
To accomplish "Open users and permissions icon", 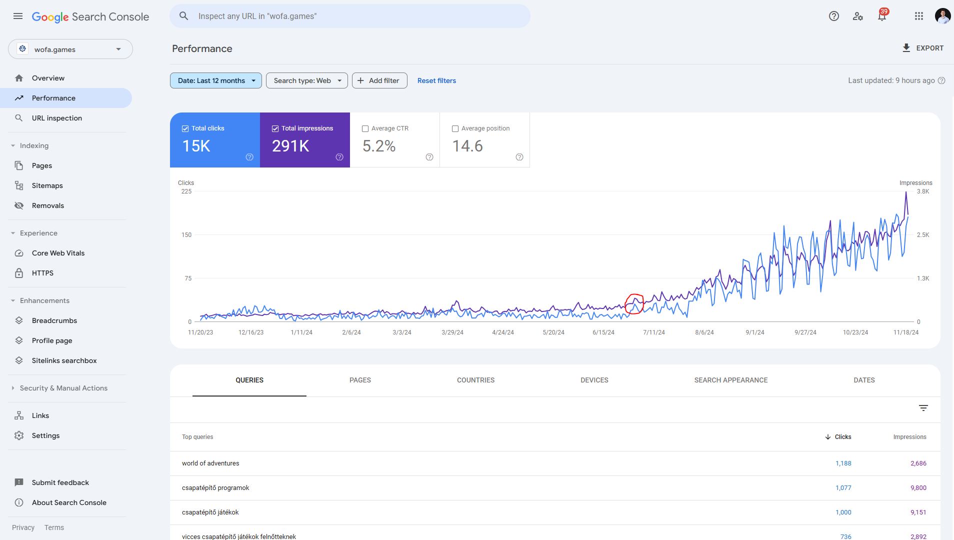I will (x=858, y=16).
